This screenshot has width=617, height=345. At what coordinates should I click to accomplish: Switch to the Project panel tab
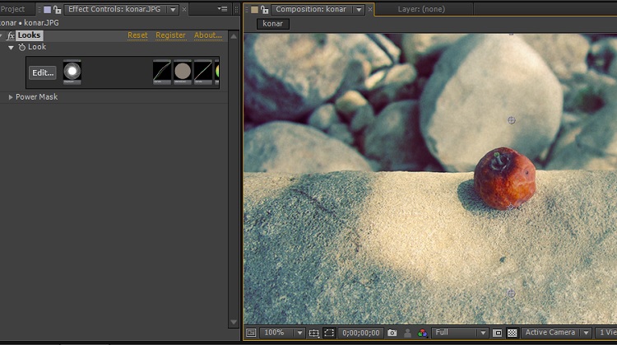pyautogui.click(x=12, y=9)
